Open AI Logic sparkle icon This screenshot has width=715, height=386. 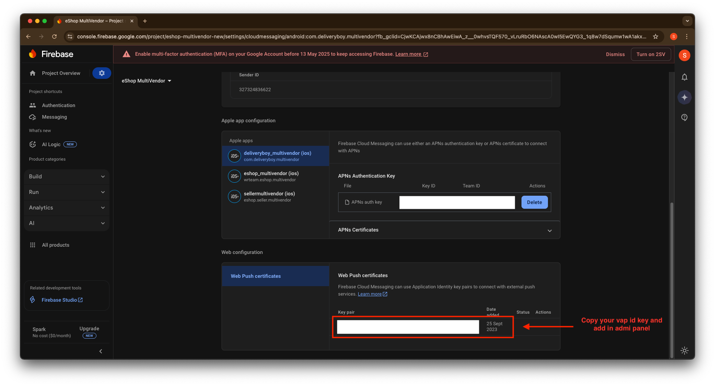click(x=33, y=144)
